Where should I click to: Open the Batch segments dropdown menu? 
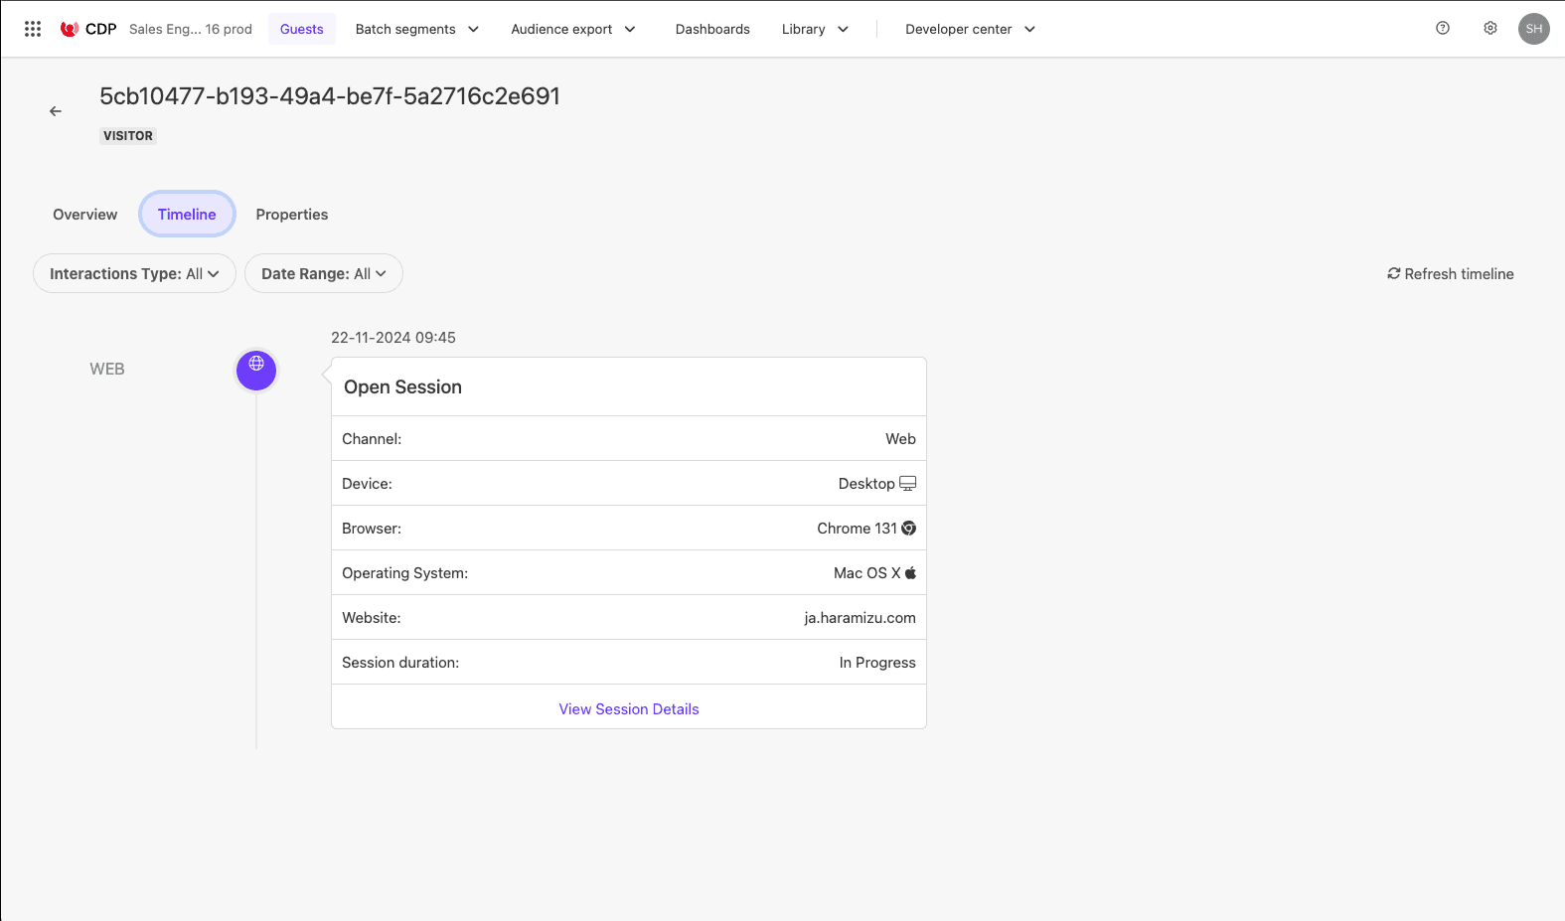point(417,29)
